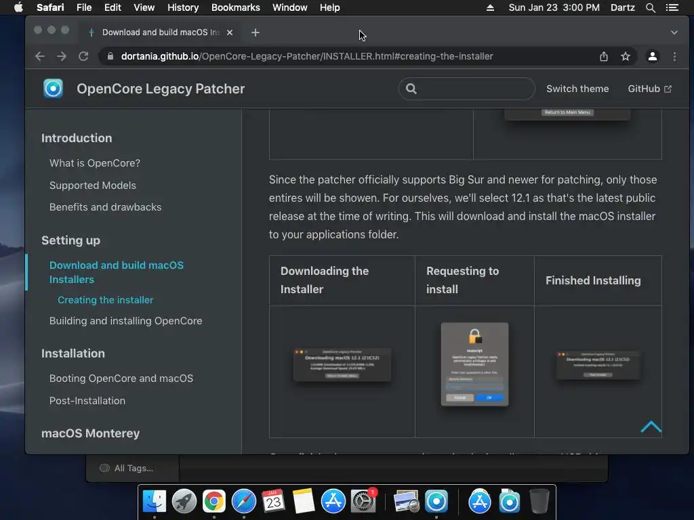This screenshot has height=520, width=694.
Task: Open the Window menu
Action: point(289,7)
